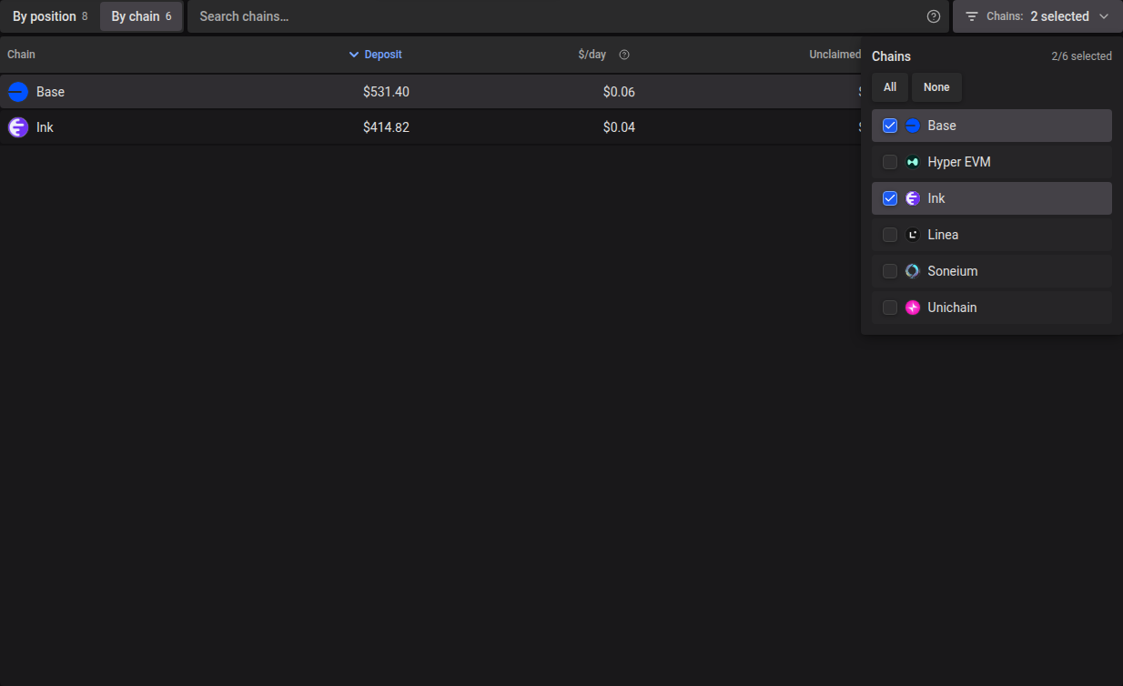Sort by Chain column header
This screenshot has width=1123, height=686.
tap(21, 55)
